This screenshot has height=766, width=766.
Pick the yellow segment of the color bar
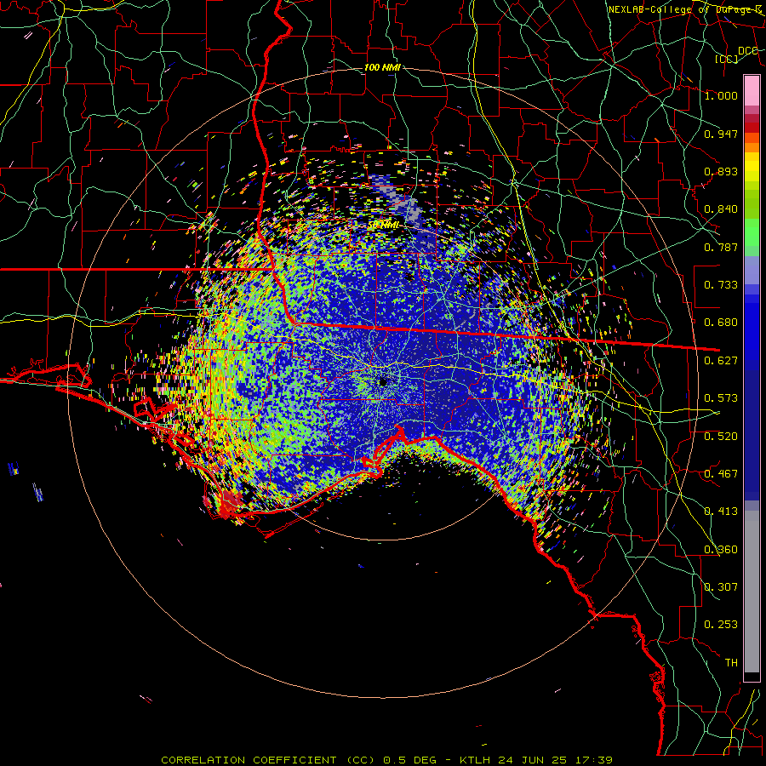(752, 168)
